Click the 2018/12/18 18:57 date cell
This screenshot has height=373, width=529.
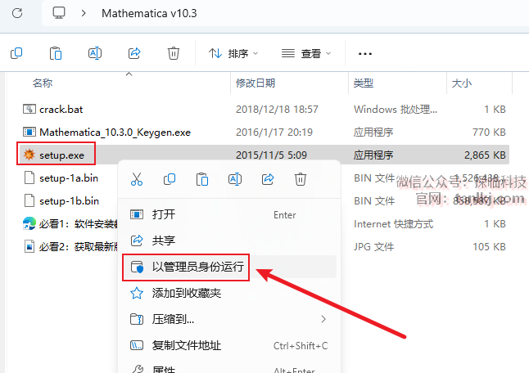277,110
